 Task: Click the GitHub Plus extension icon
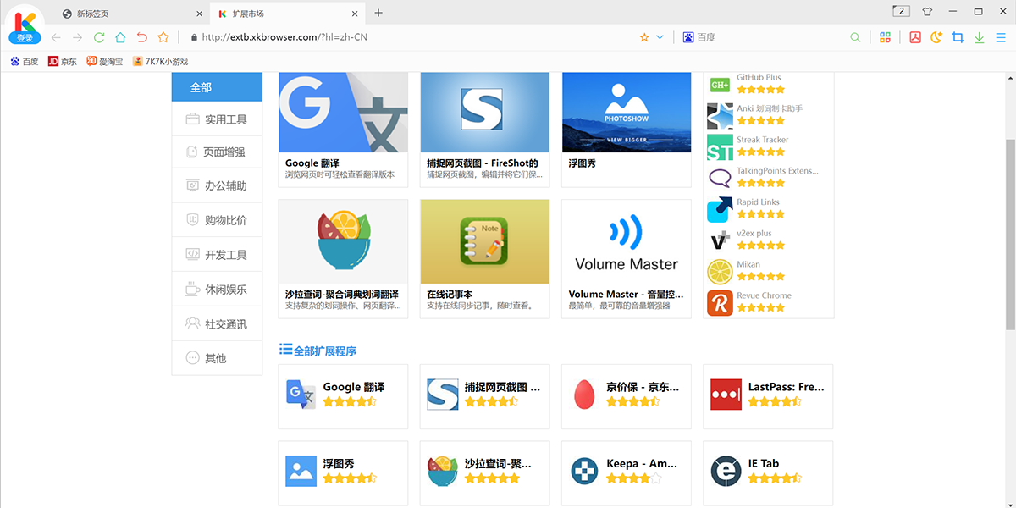point(720,85)
